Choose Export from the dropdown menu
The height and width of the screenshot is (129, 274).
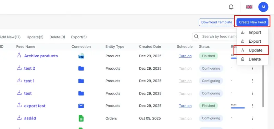click(x=252, y=41)
